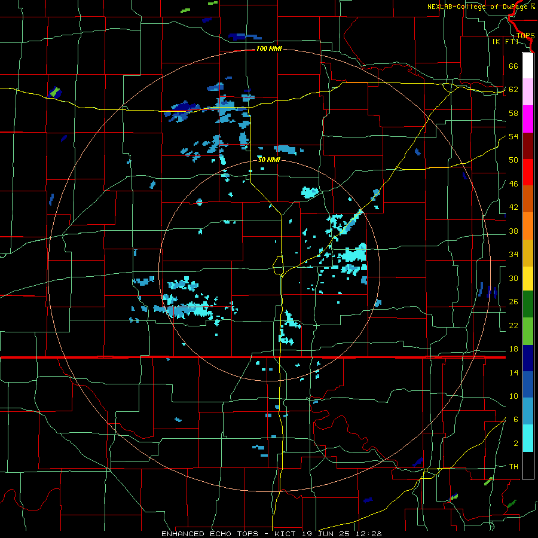Click the black TH threshold legend swatch

(528, 465)
